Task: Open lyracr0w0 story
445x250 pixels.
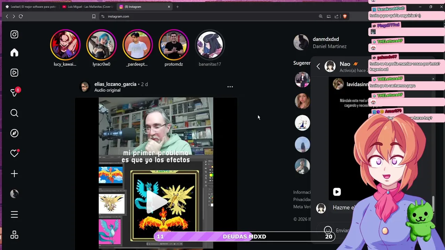Action: click(101, 45)
